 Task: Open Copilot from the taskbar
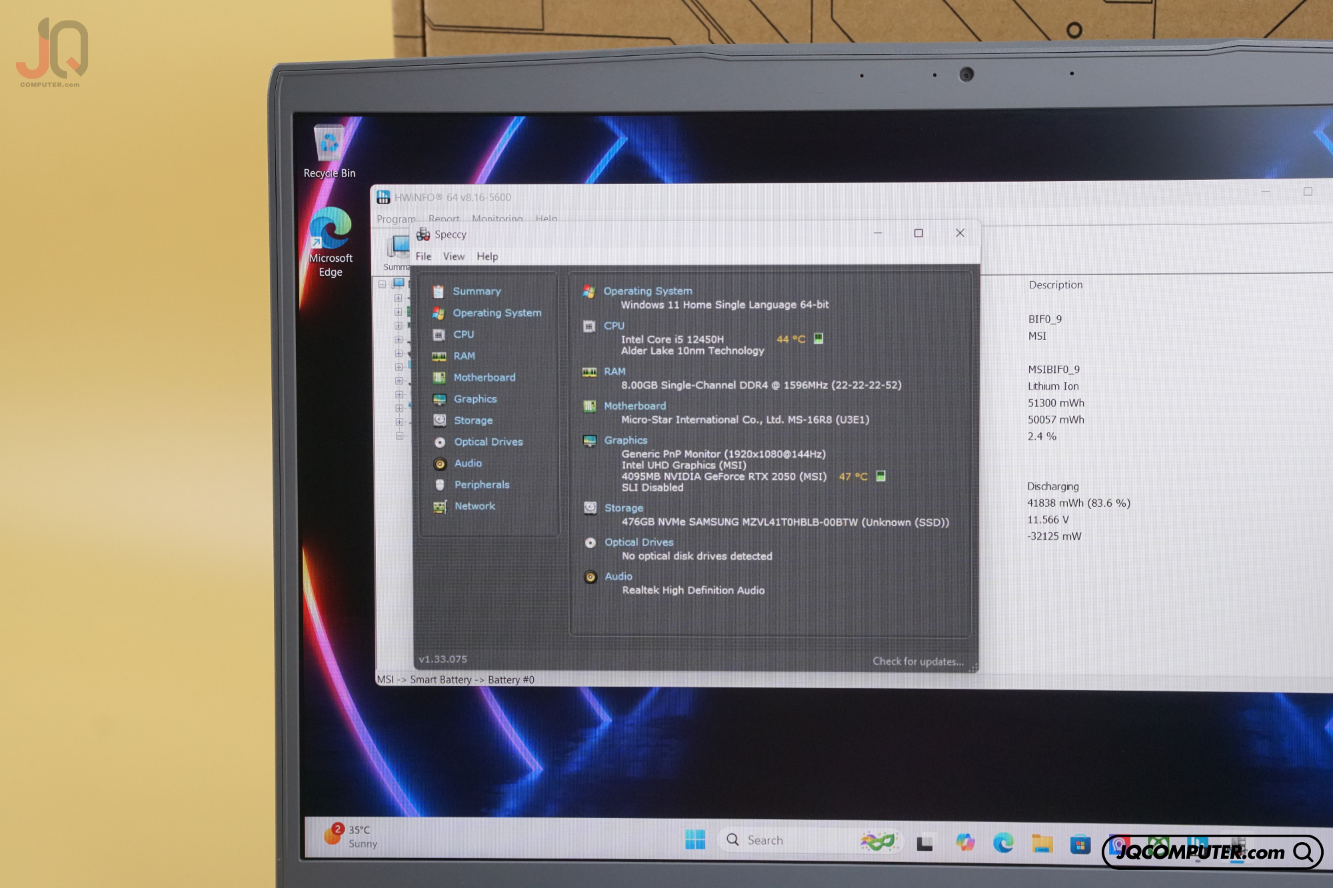click(x=964, y=842)
